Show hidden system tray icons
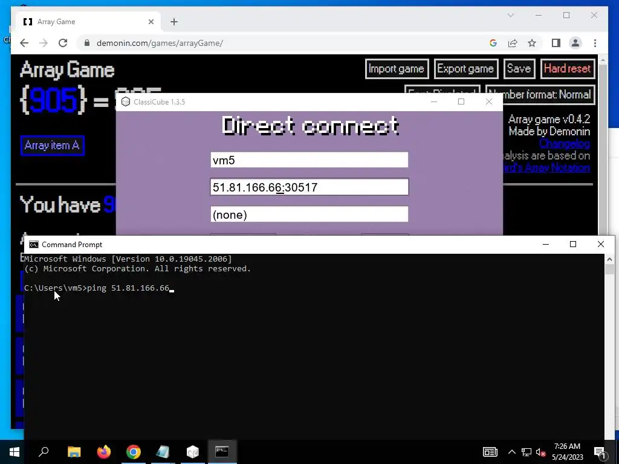Image resolution: width=619 pixels, height=464 pixels. [x=511, y=452]
